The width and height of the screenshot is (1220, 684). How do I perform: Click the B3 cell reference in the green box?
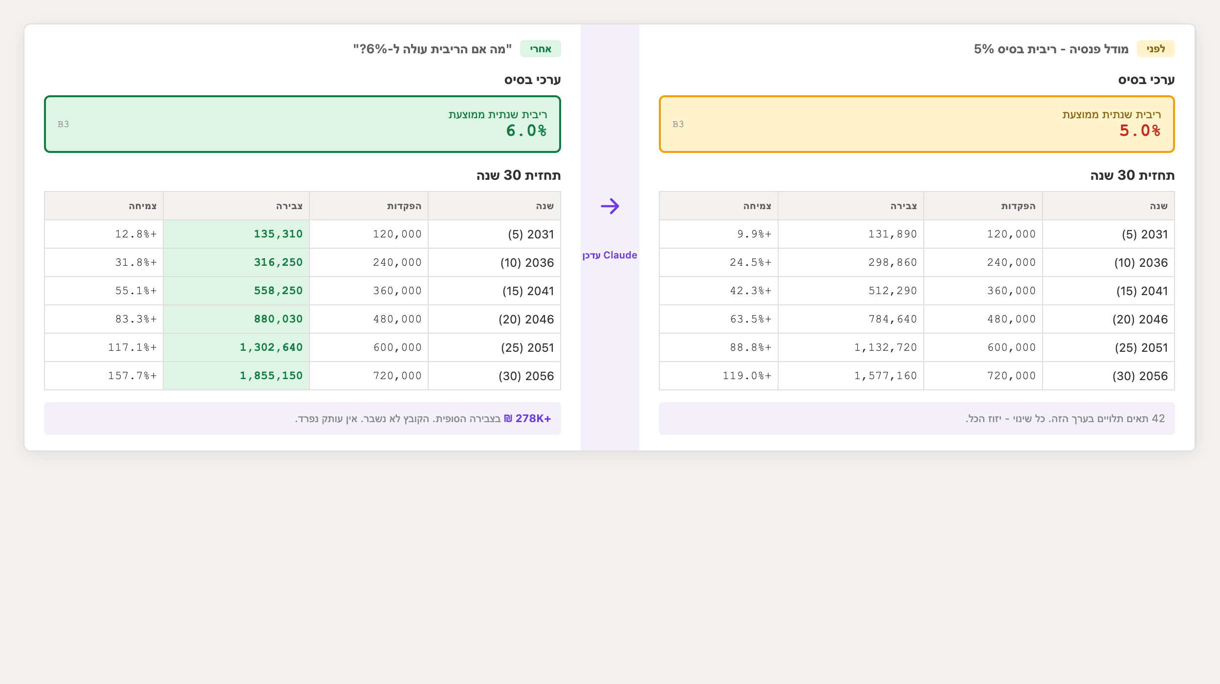tap(64, 124)
